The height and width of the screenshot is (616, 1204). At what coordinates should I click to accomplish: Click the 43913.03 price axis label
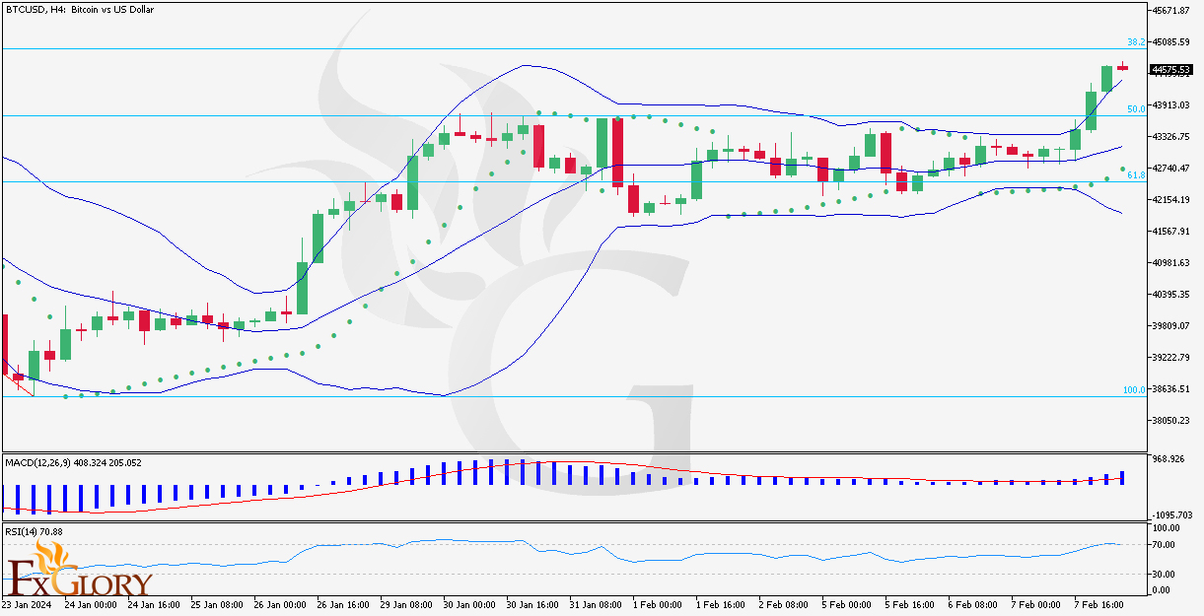point(1170,105)
